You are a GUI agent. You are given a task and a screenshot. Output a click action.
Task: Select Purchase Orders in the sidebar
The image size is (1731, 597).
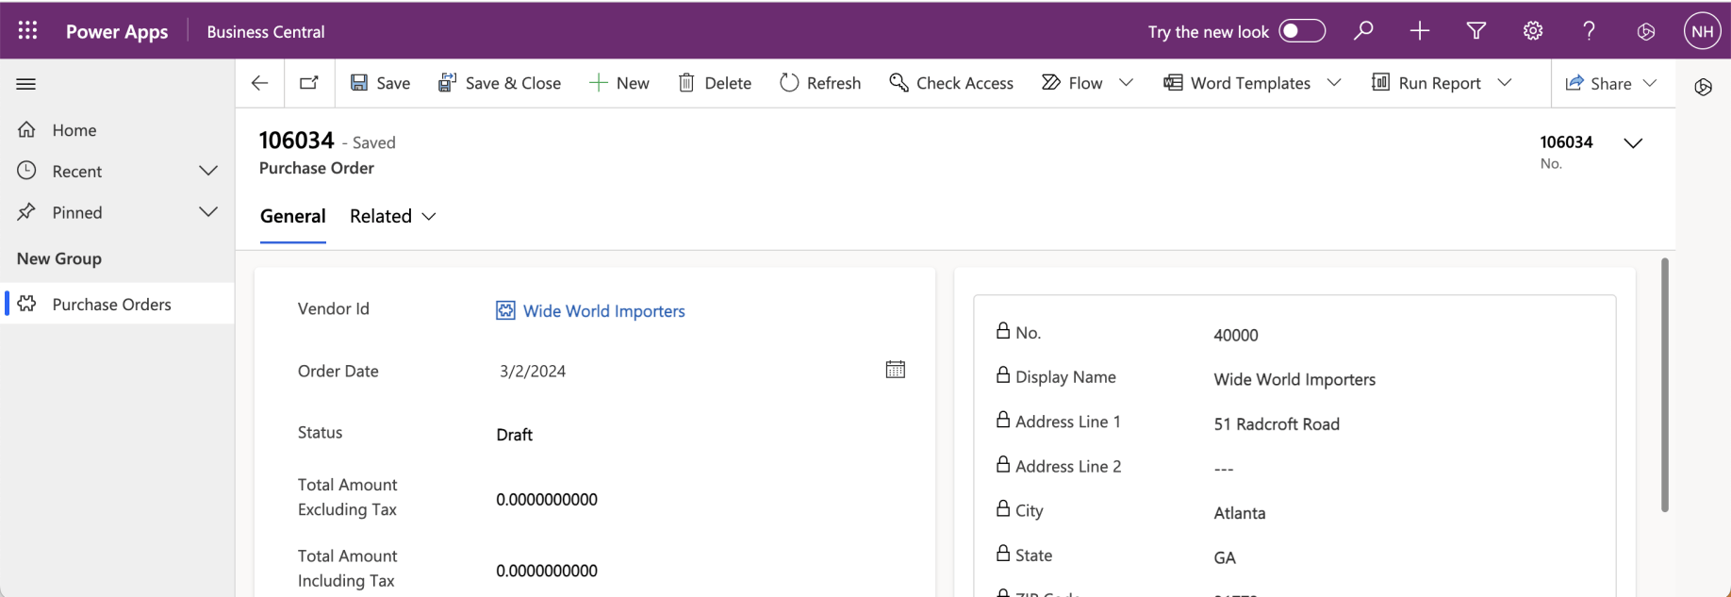tap(111, 305)
